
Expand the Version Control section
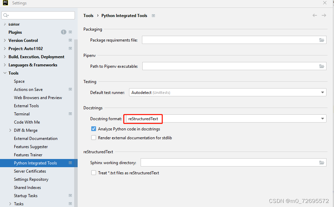point(5,40)
